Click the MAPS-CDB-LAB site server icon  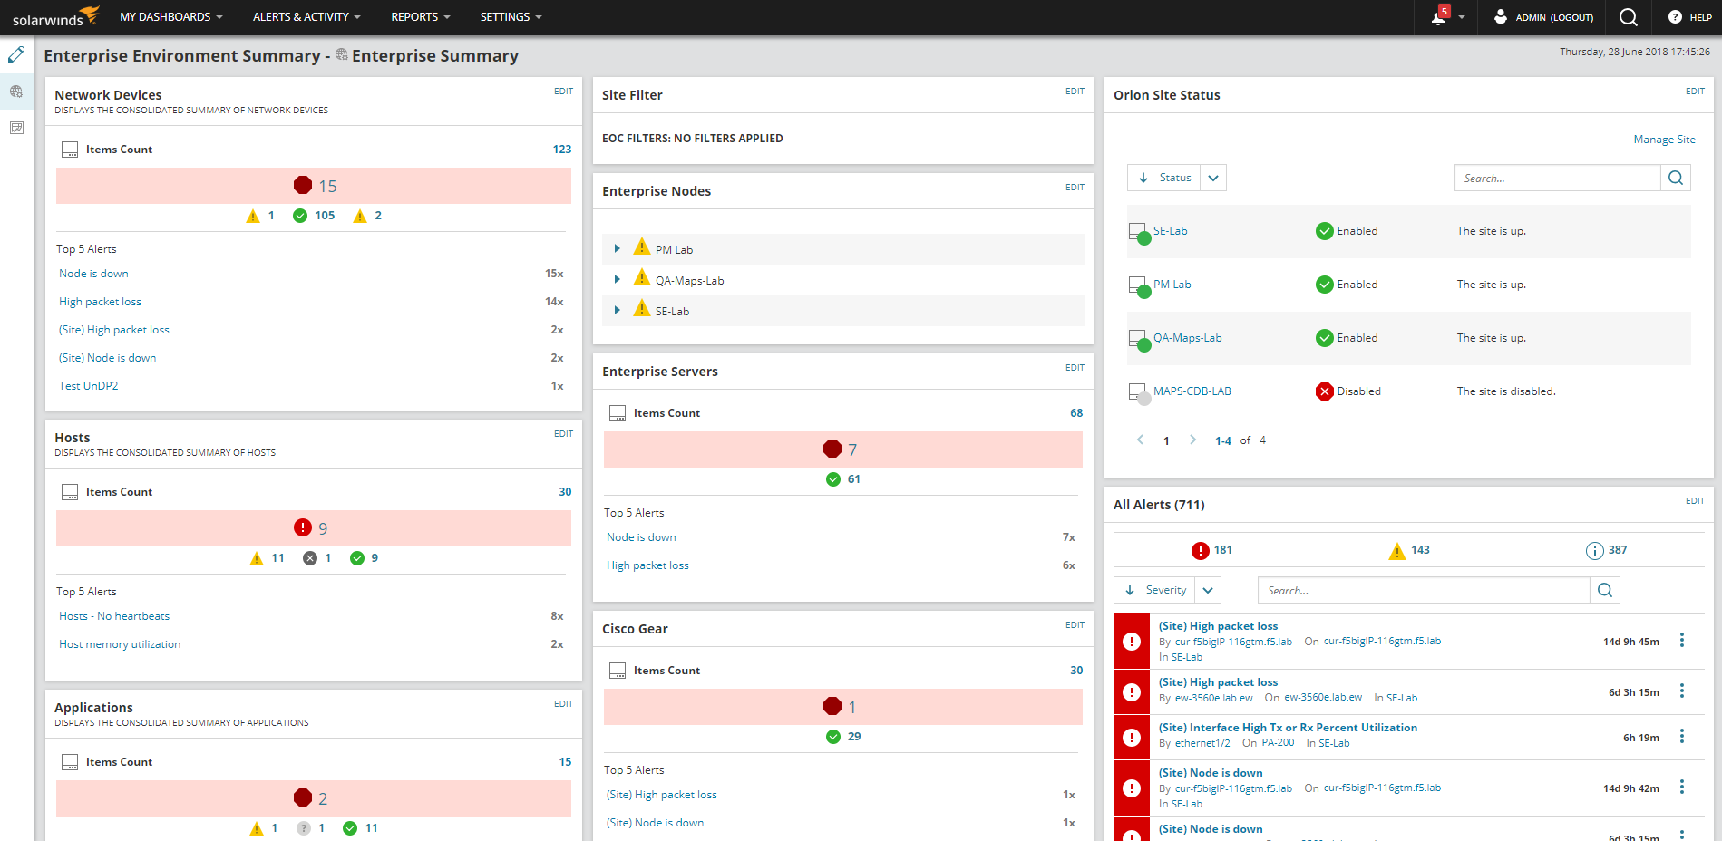pyautogui.click(x=1139, y=393)
